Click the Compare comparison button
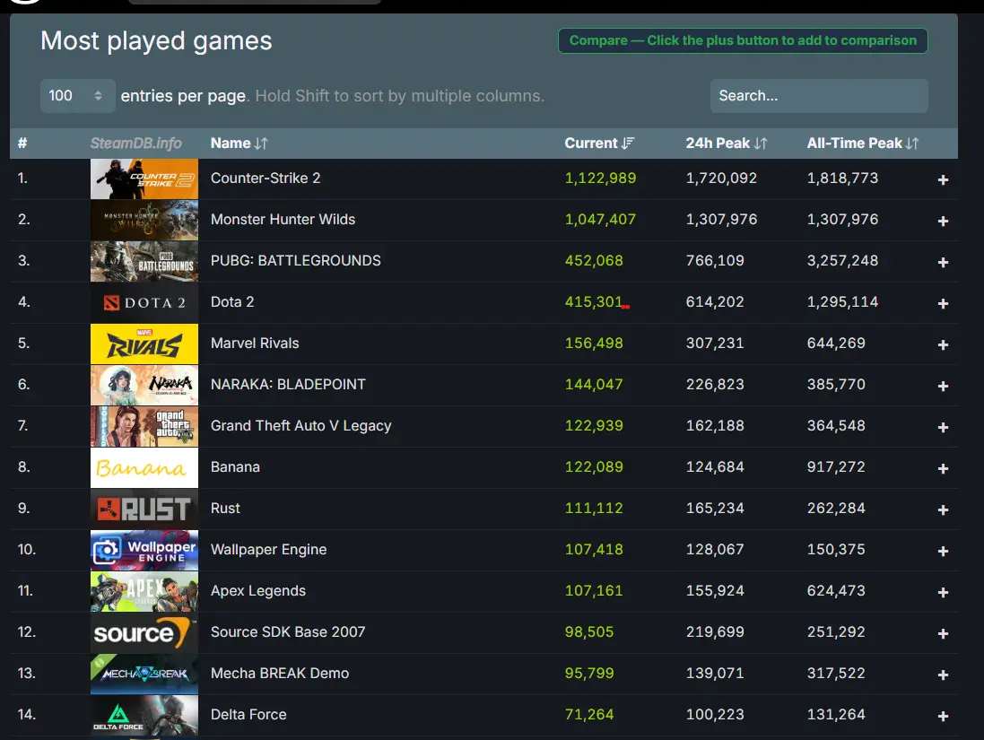Viewport: 984px width, 740px height. pos(743,40)
